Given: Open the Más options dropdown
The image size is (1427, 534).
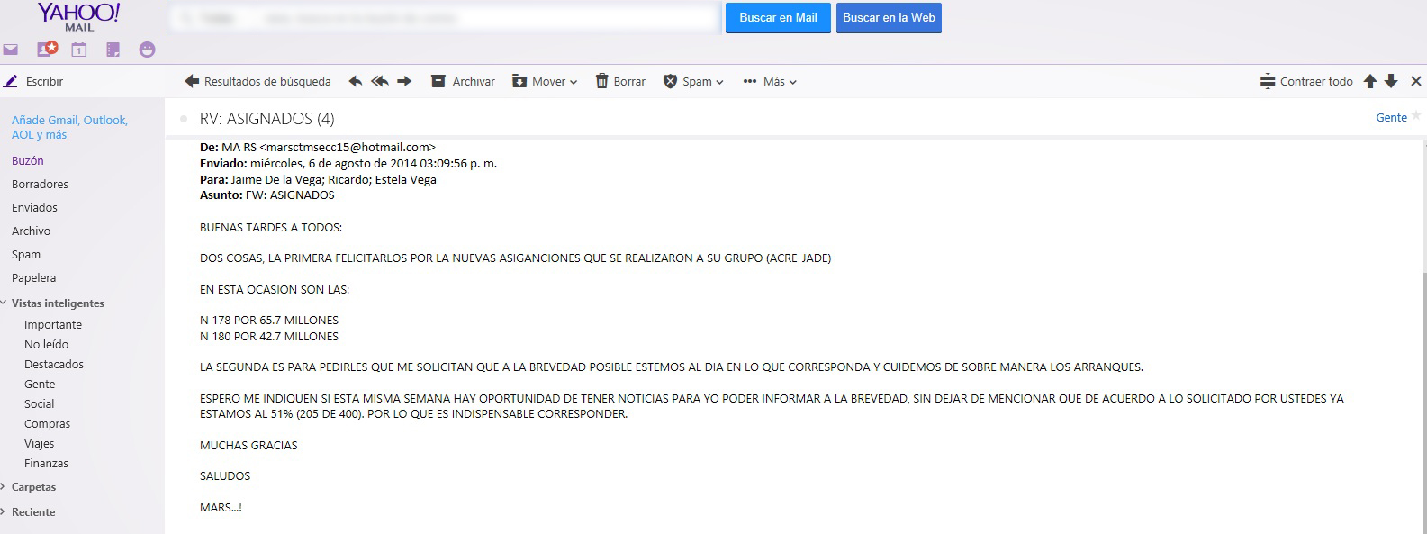Looking at the screenshot, I should coord(770,81).
